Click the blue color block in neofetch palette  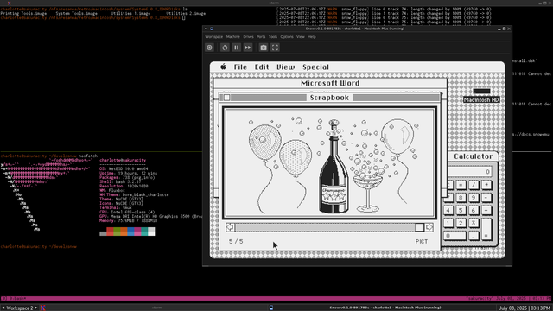coord(130,232)
